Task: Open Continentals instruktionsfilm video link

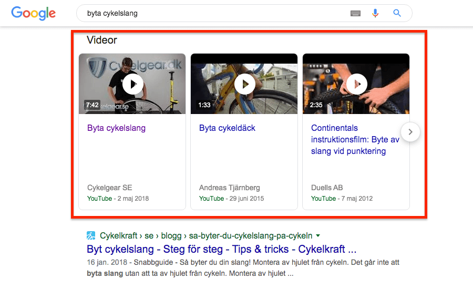Action: click(355, 139)
